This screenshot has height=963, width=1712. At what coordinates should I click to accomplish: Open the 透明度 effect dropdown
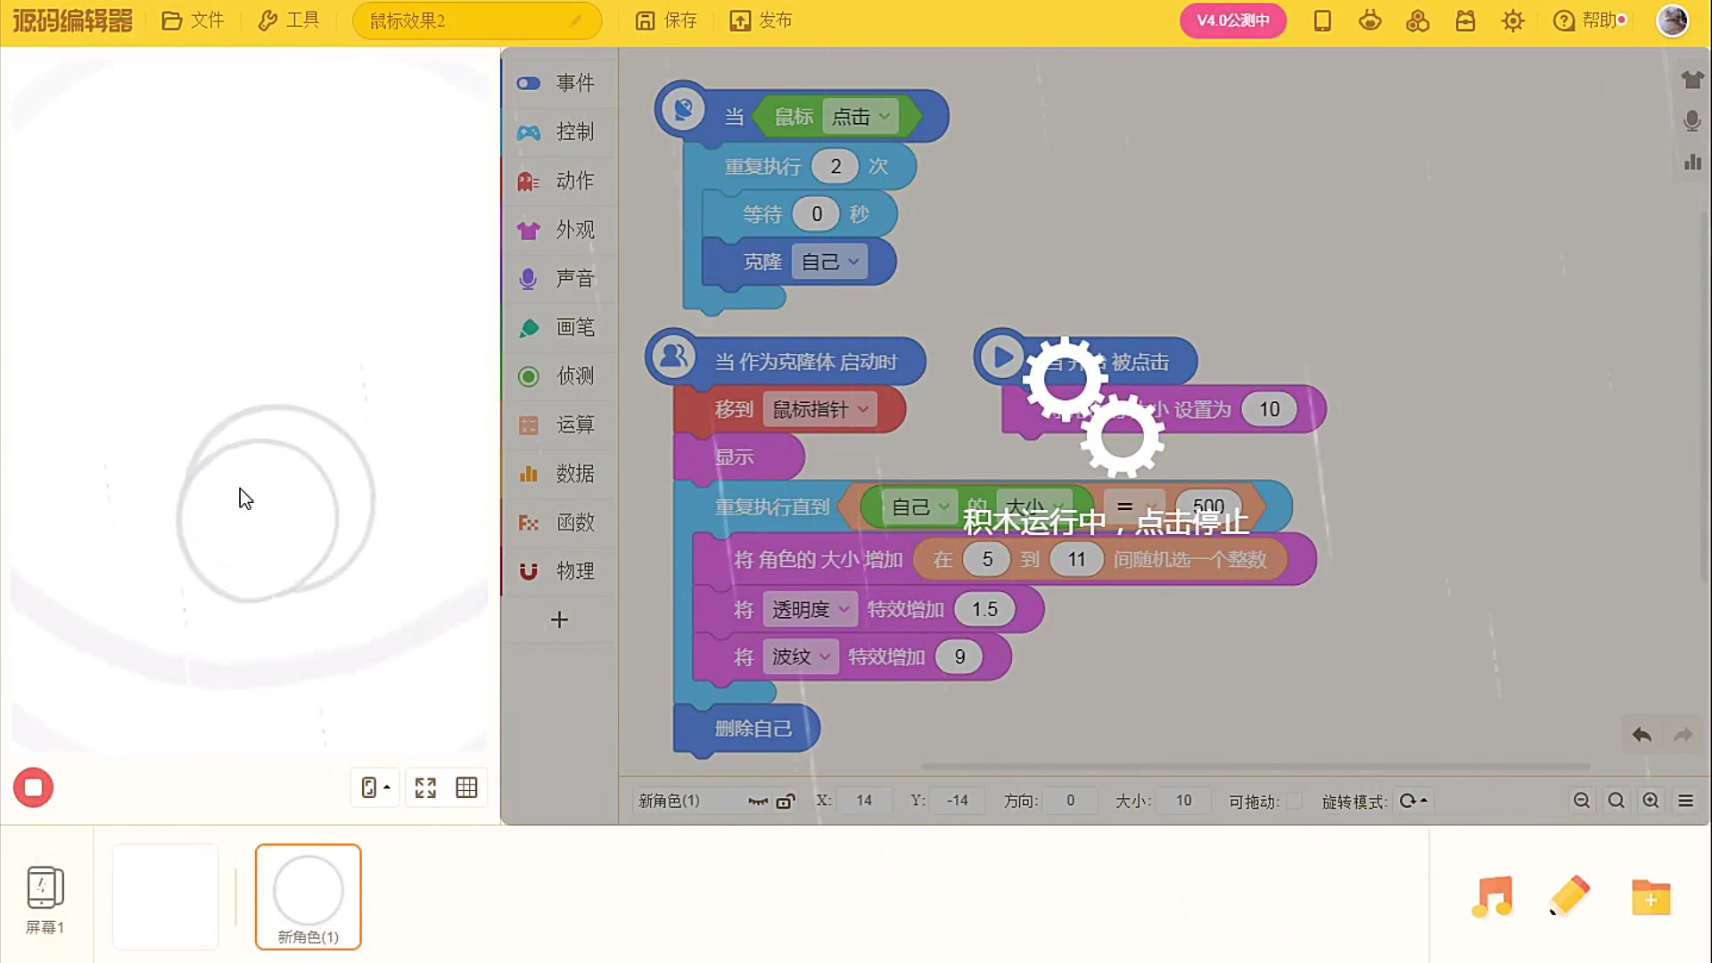click(x=810, y=610)
